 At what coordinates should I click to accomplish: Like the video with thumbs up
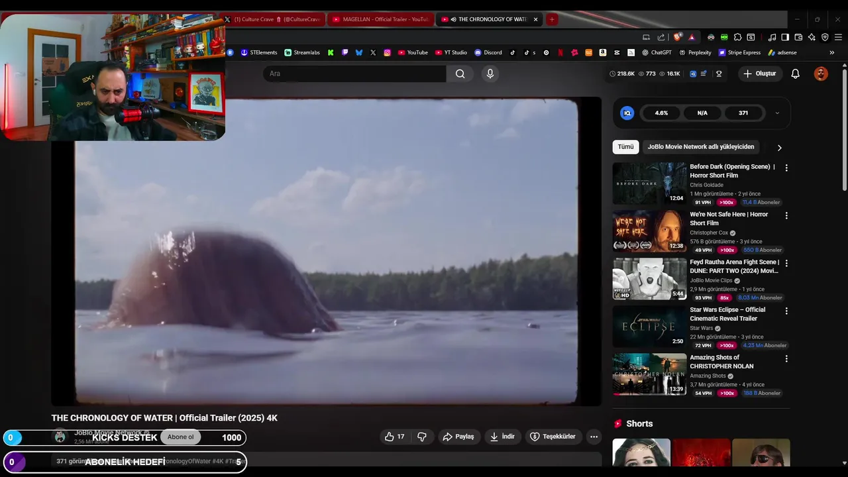[395, 437]
